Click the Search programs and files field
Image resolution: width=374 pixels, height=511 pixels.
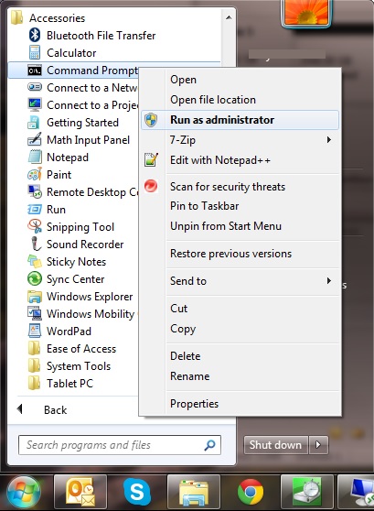(120, 445)
